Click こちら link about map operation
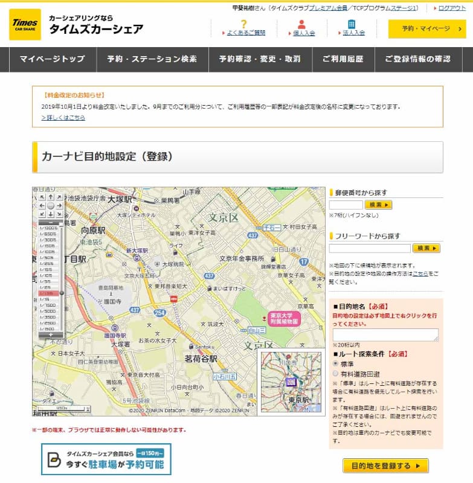 (x=420, y=273)
